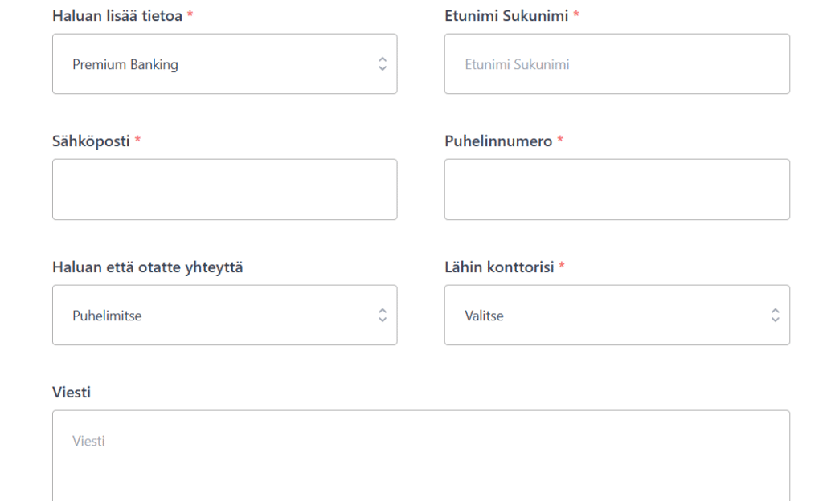The height and width of the screenshot is (501, 823).
Task: Click the selected 'Puhelimitse' value text
Action: [x=107, y=316]
